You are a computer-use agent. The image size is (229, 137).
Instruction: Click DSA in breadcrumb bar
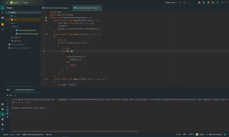click(18, 135)
